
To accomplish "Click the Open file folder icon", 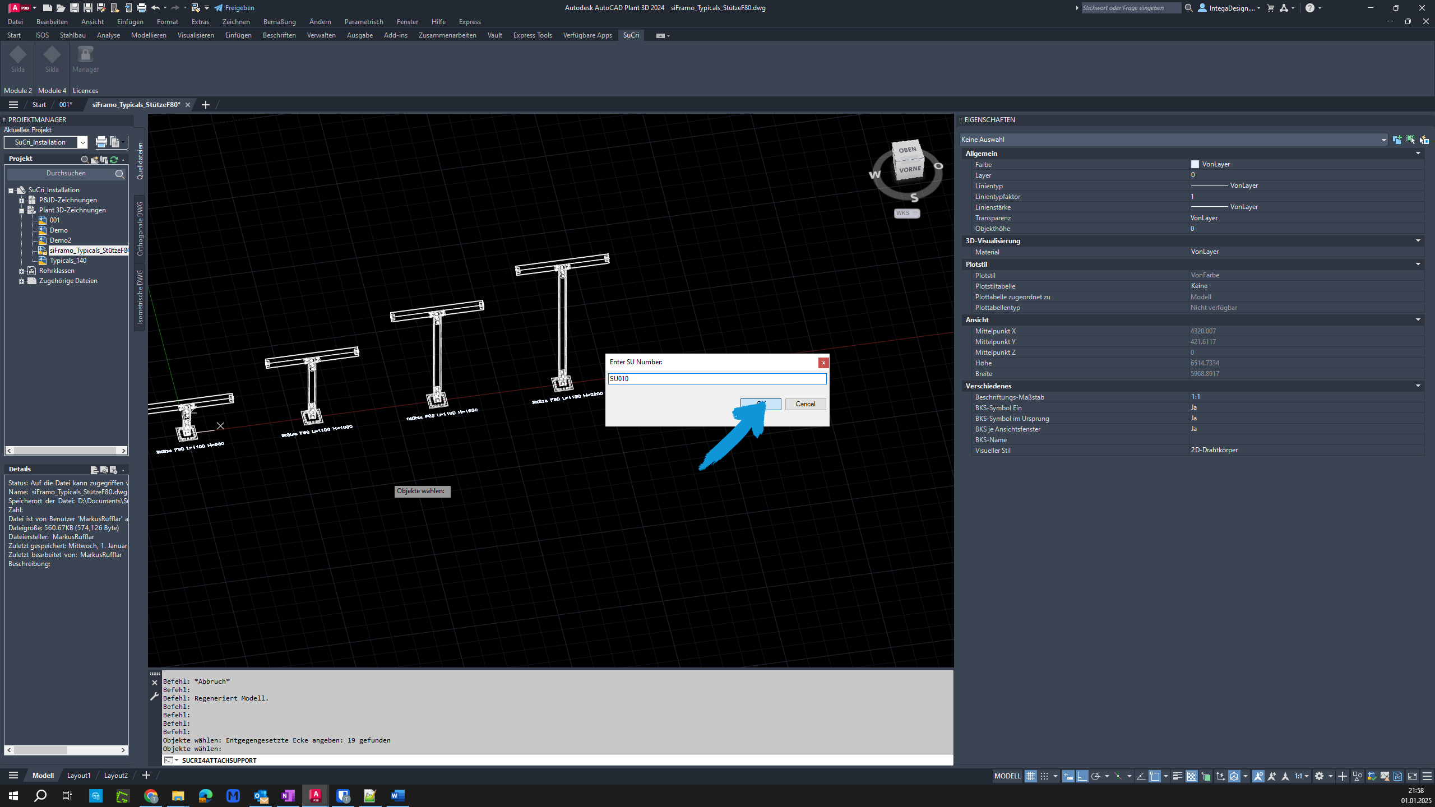I will 61,8.
